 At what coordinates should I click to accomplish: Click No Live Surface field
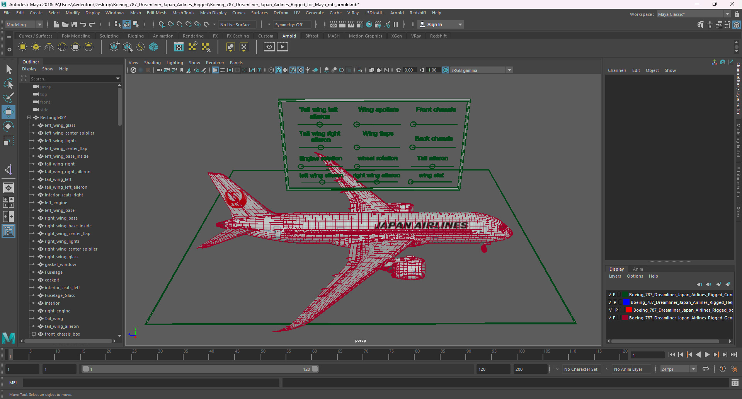pos(237,24)
